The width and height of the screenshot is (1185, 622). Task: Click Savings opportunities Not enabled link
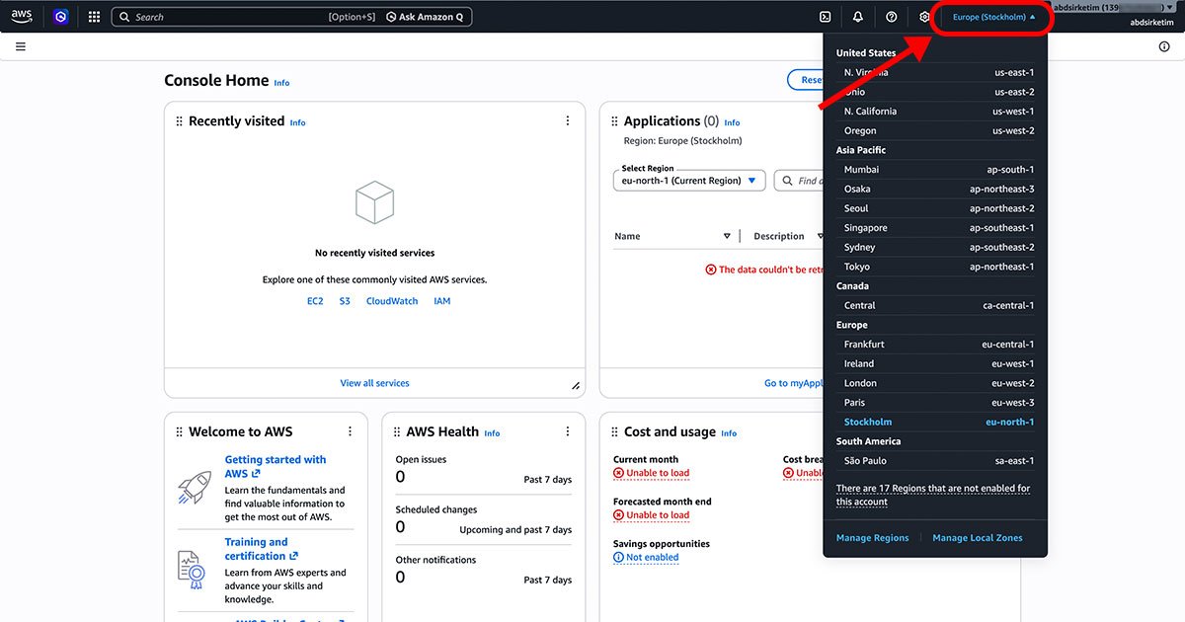(646, 557)
